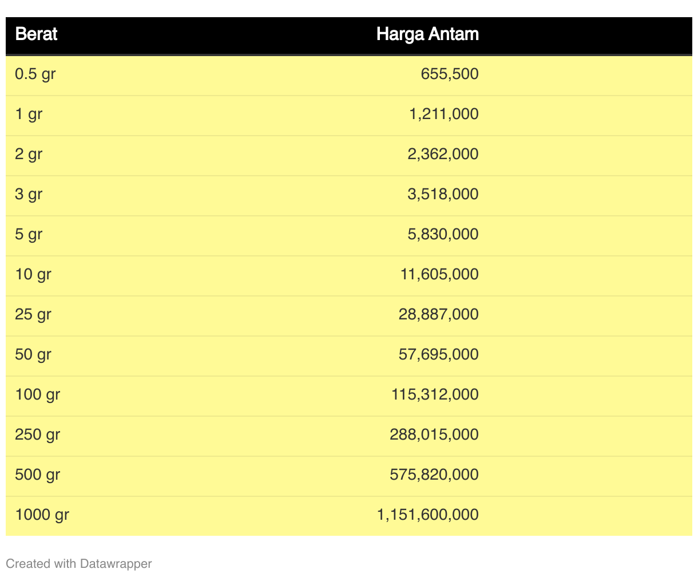
Task: Select the 1000 gr weight cell
Action: pyautogui.click(x=42, y=515)
